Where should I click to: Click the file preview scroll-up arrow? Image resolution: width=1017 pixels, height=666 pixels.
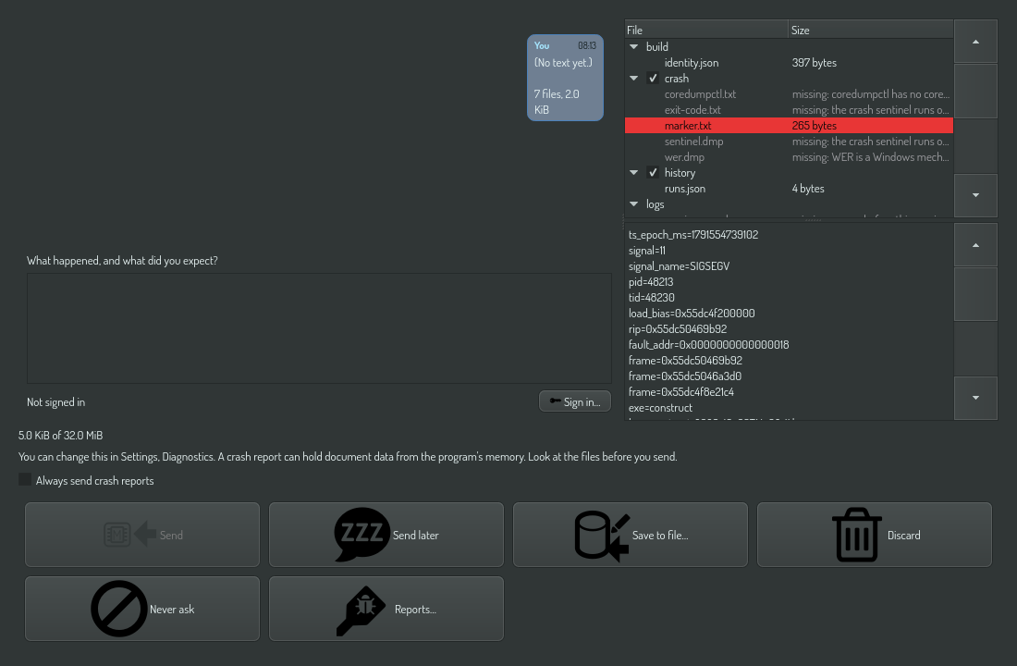click(x=975, y=245)
